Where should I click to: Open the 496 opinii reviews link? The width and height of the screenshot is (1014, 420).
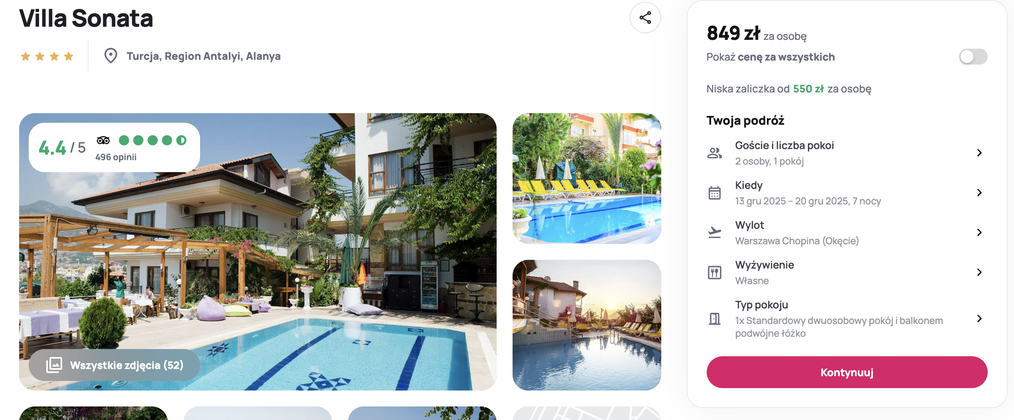click(116, 157)
